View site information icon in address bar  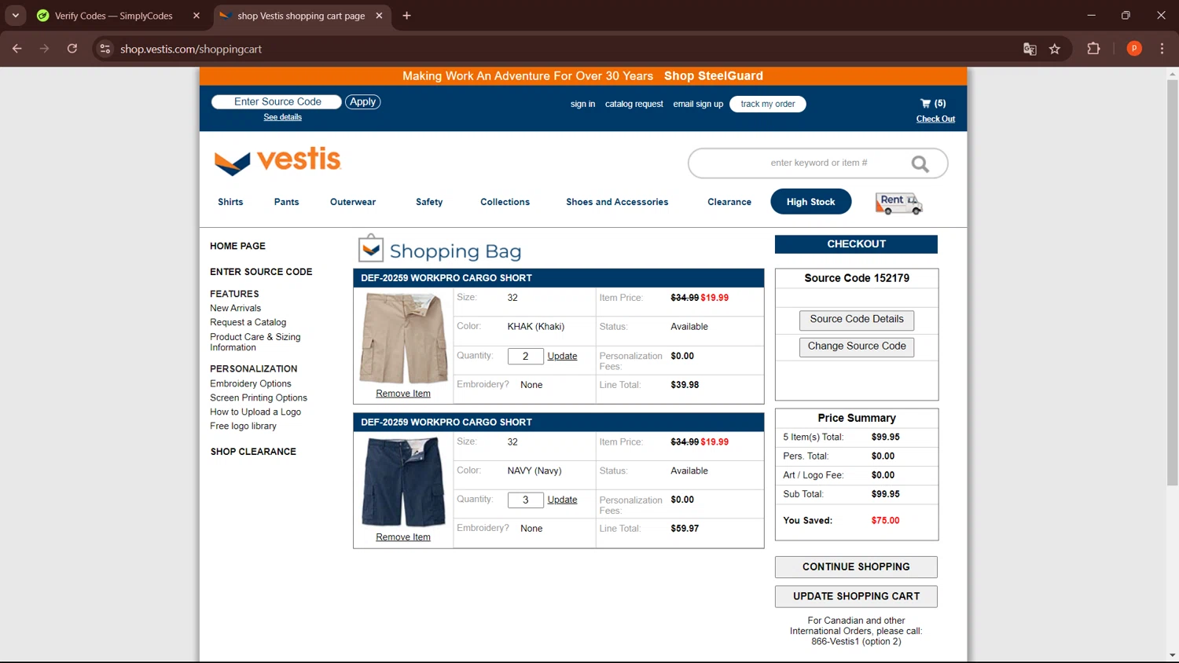(x=105, y=49)
